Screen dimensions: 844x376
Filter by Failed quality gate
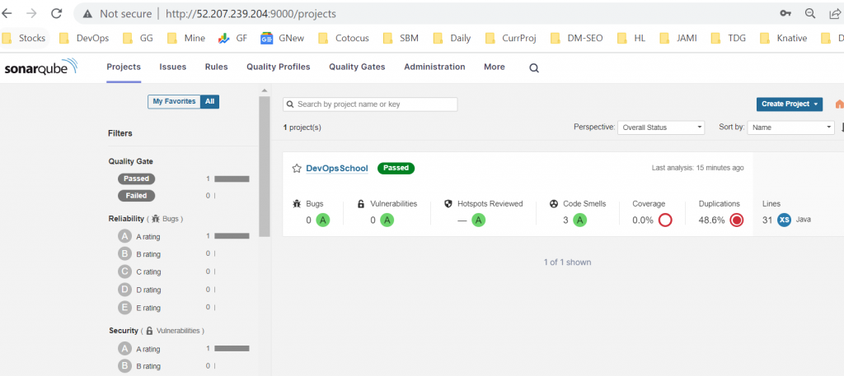pyautogui.click(x=136, y=196)
